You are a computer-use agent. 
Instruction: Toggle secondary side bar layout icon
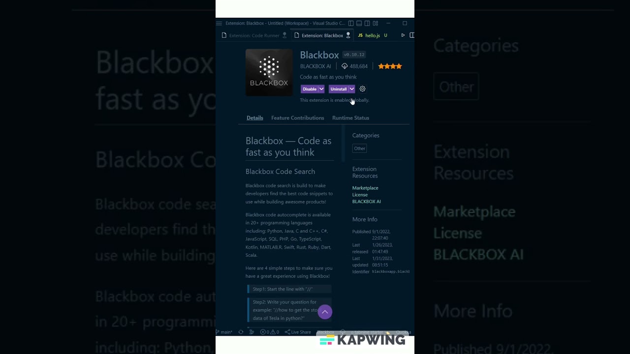tap(367, 23)
